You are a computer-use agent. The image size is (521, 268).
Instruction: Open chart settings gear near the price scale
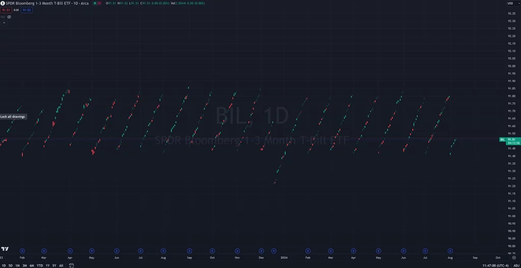point(514,257)
